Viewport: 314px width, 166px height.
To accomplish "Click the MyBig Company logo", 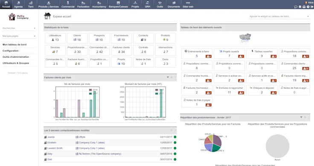I will (x=18, y=17).
